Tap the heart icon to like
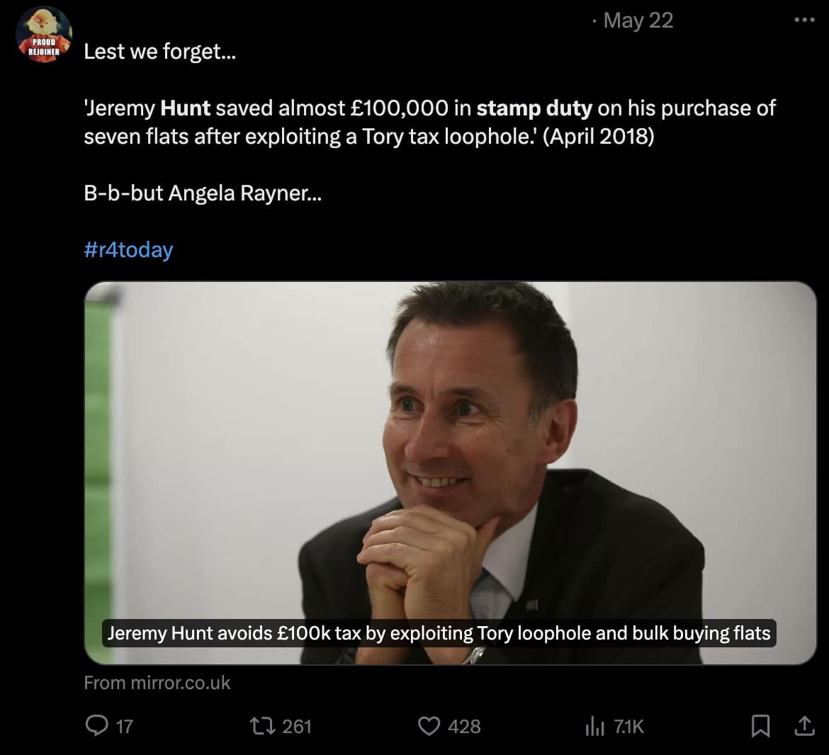 click(x=429, y=726)
